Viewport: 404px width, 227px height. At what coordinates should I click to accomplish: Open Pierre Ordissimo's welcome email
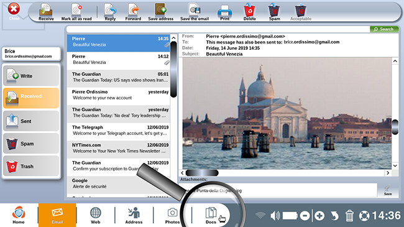119,96
